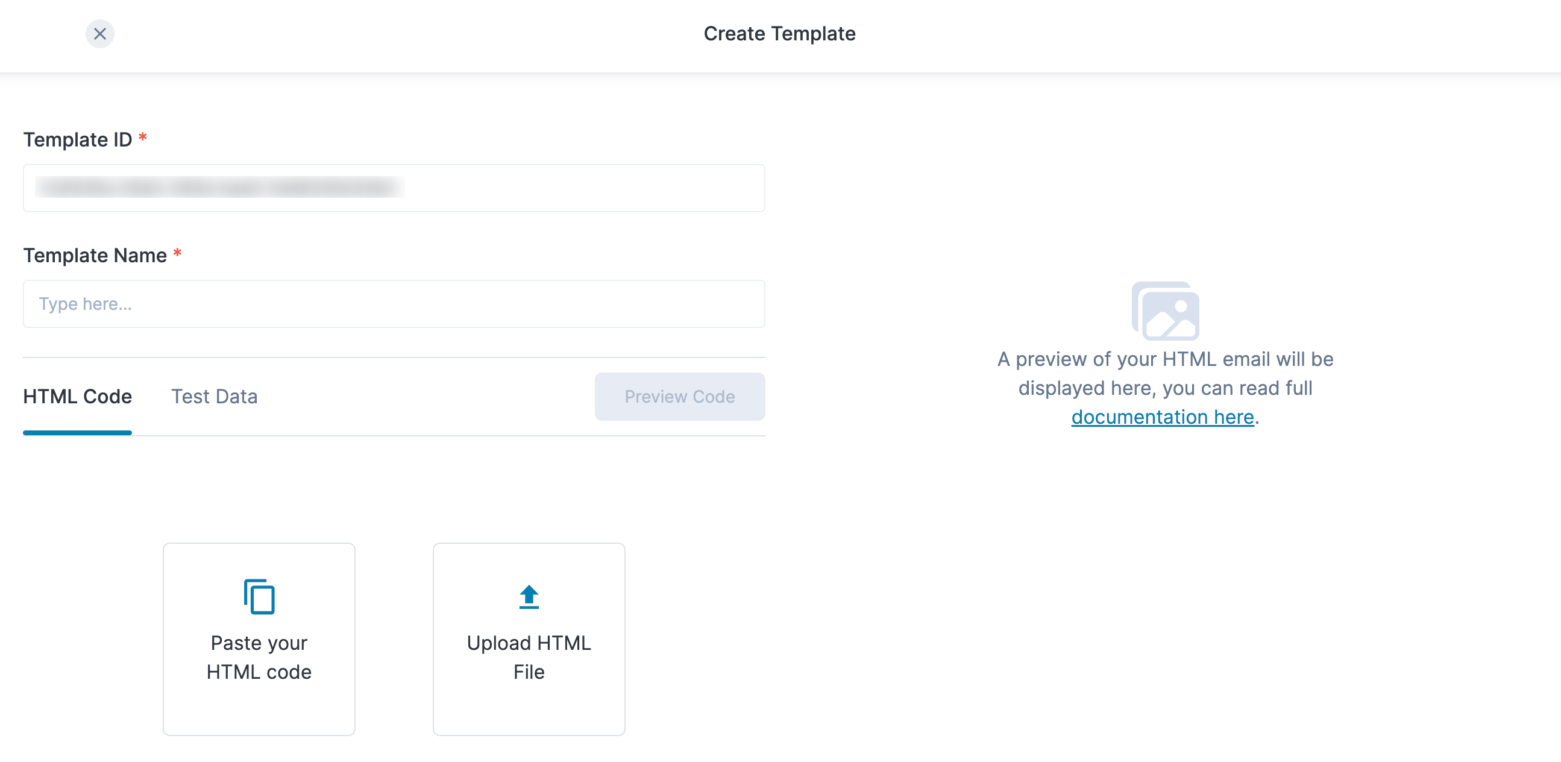The width and height of the screenshot is (1561, 762).
Task: Click the upload arrow icon
Action: (529, 596)
